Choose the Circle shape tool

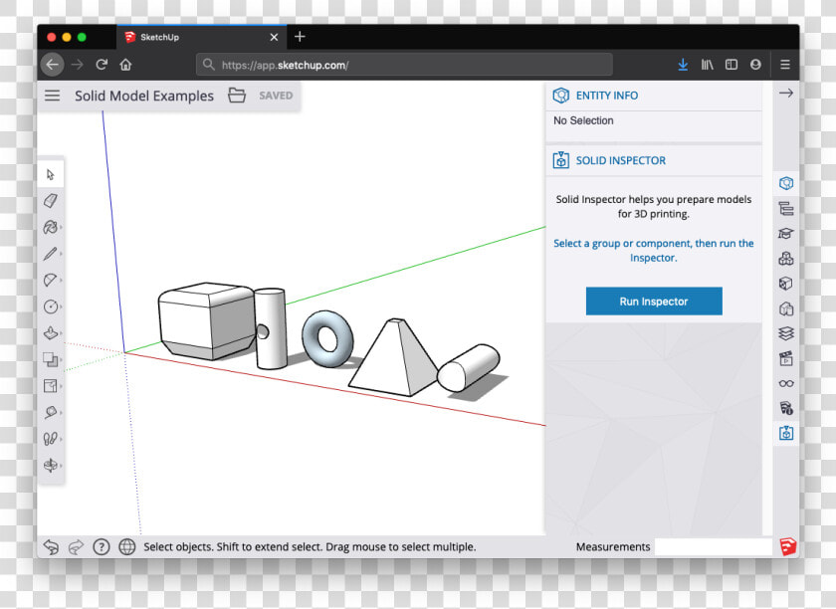point(51,306)
